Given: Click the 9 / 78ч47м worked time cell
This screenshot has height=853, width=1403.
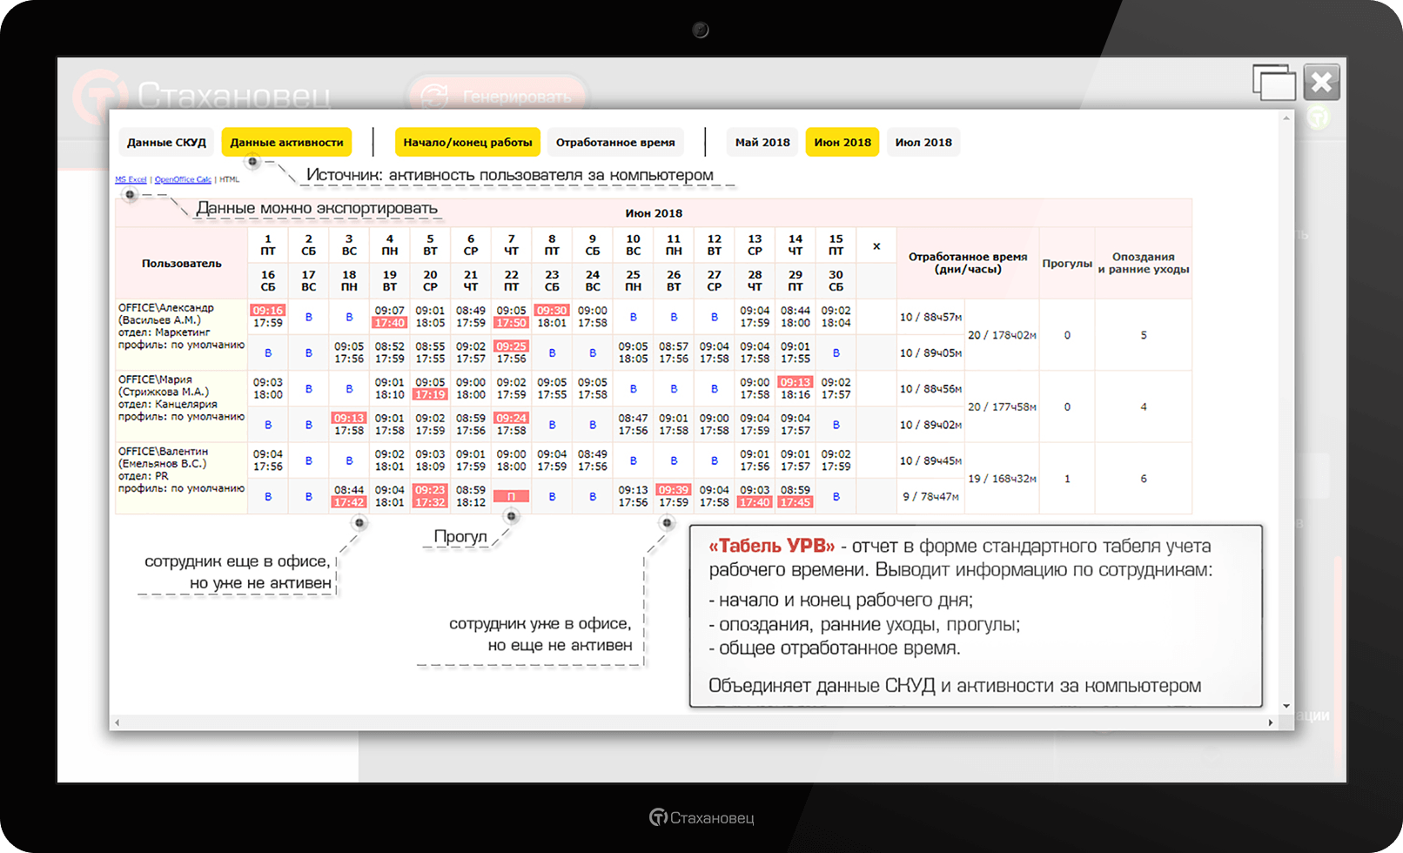Looking at the screenshot, I should pyautogui.click(x=931, y=496).
